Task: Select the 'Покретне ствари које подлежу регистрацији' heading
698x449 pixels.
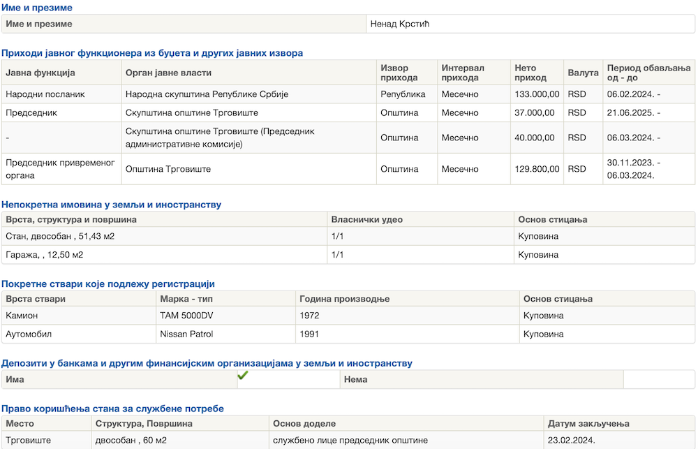Action: 108,284
